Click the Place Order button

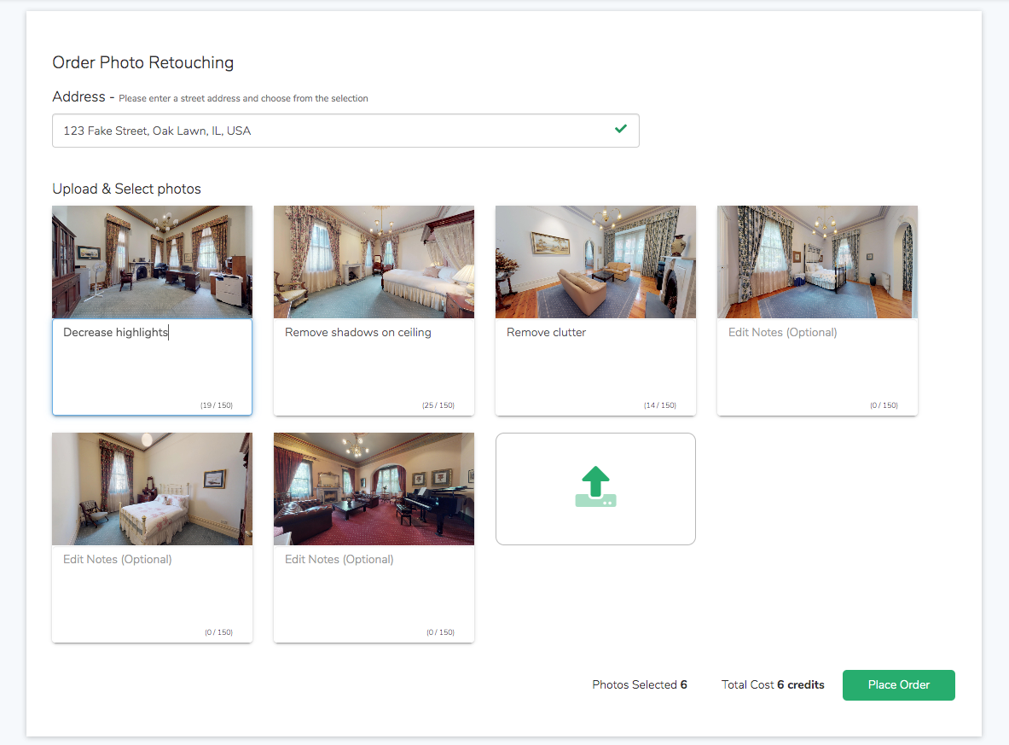(x=898, y=685)
